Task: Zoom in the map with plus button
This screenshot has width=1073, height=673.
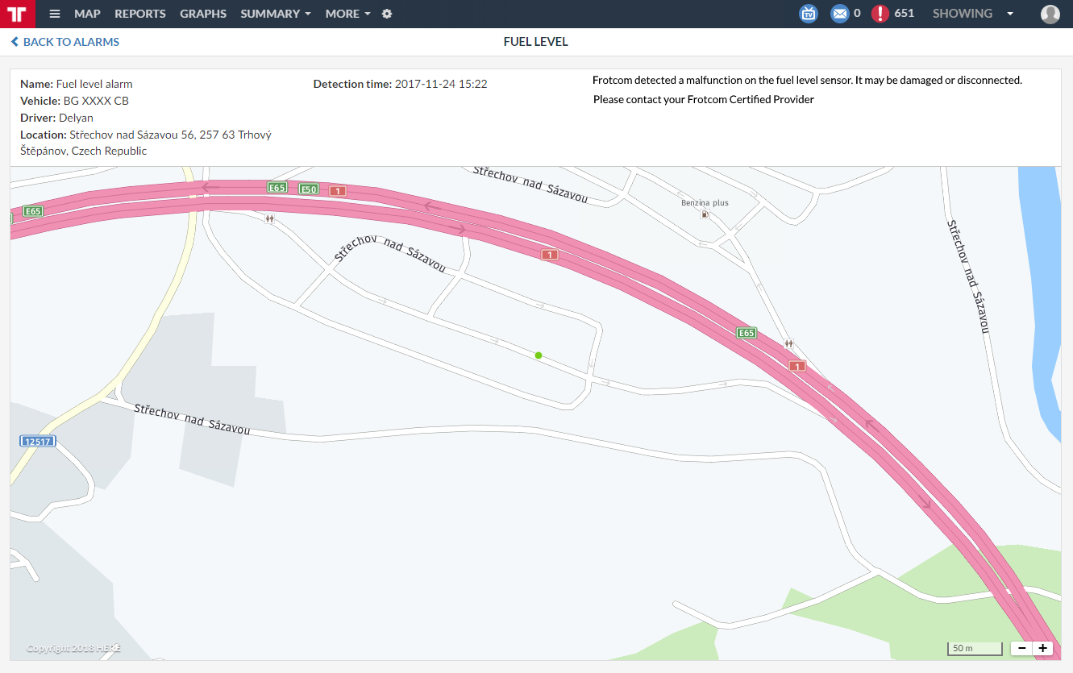Action: pyautogui.click(x=1043, y=648)
